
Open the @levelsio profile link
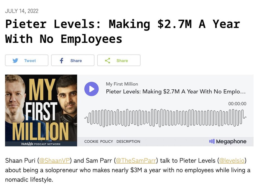coord(232,161)
